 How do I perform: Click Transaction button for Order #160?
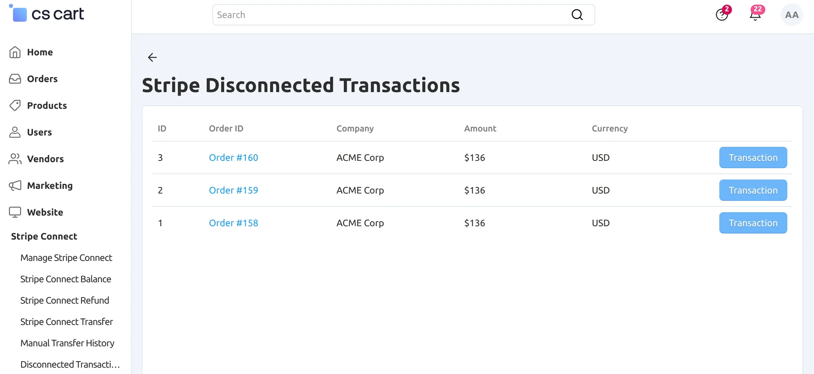pyautogui.click(x=753, y=157)
